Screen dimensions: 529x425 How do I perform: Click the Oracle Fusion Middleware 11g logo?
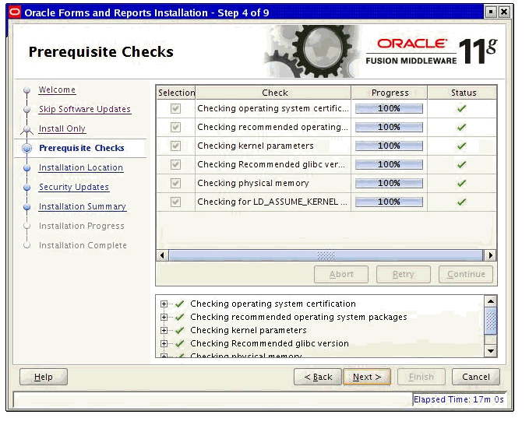pyautogui.click(x=432, y=51)
